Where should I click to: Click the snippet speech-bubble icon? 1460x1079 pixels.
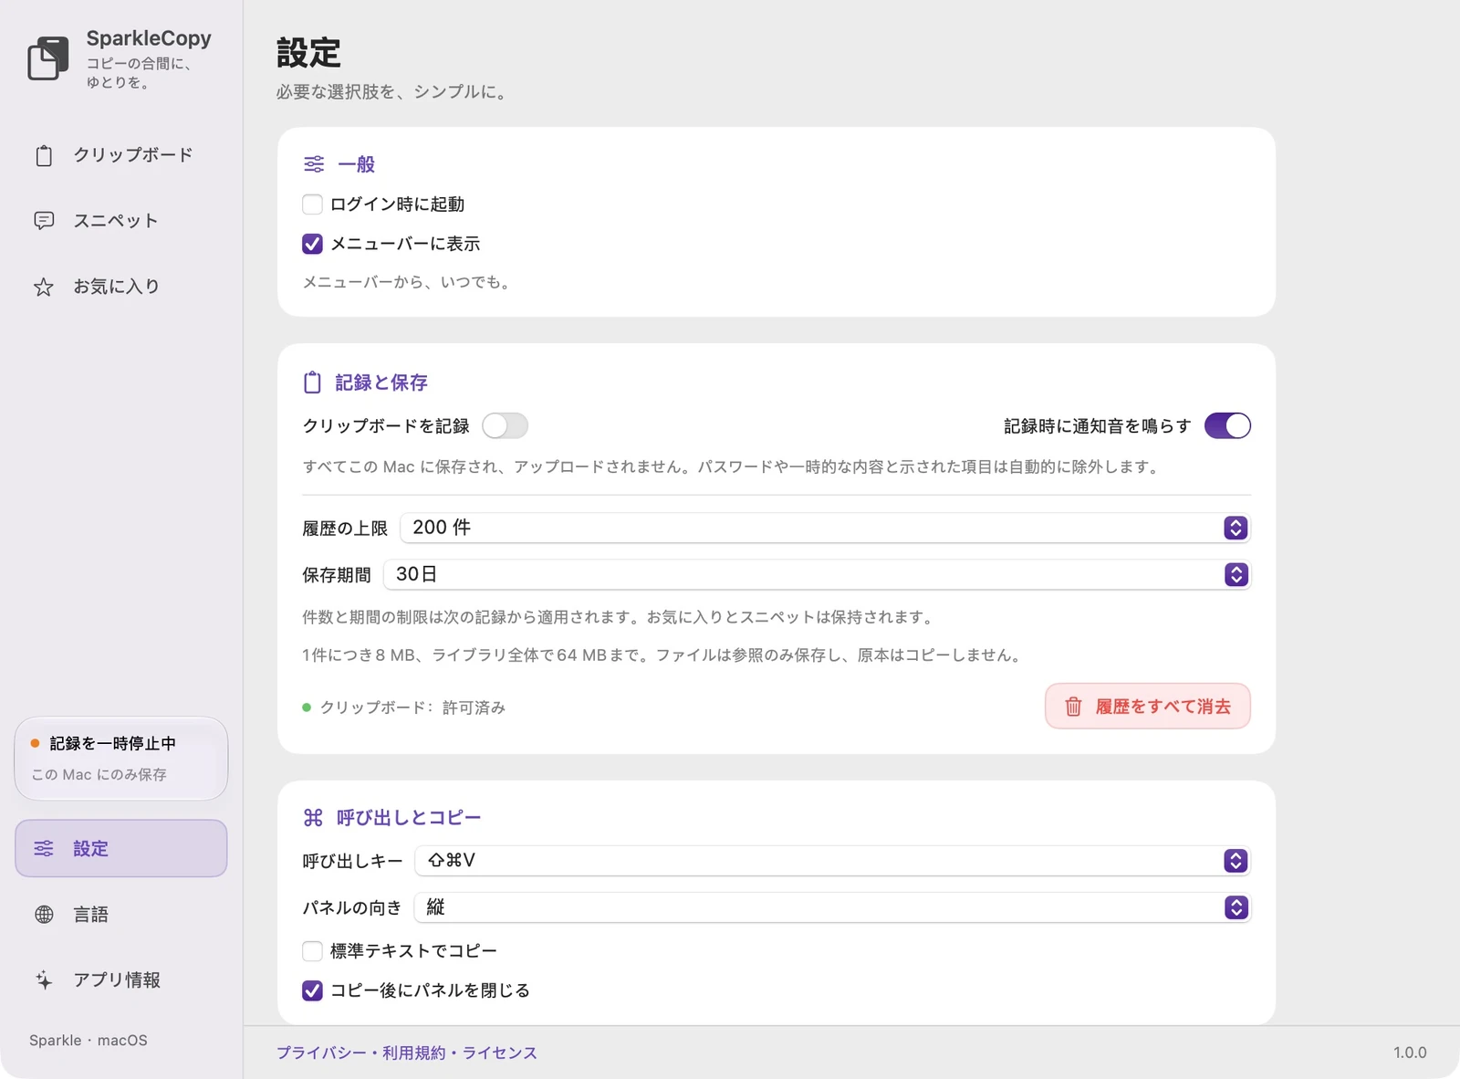[44, 221]
